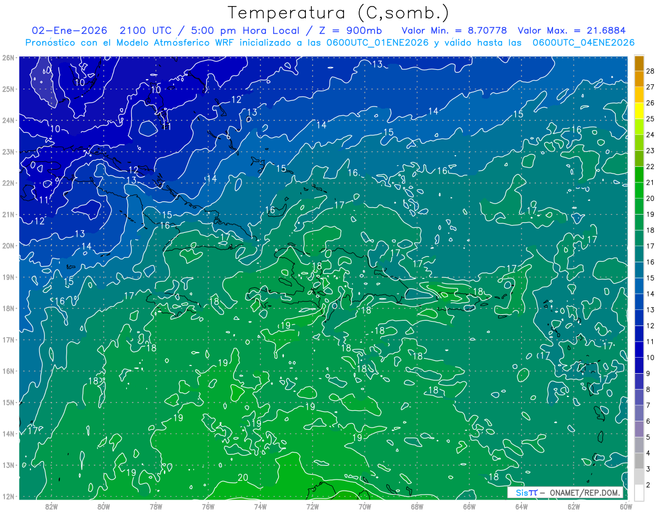Click the 12N latitude axis label
Viewport: 665px width, 514px height.
(8, 496)
